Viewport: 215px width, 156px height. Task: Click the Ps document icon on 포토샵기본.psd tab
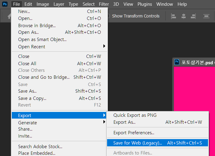[x=177, y=62]
